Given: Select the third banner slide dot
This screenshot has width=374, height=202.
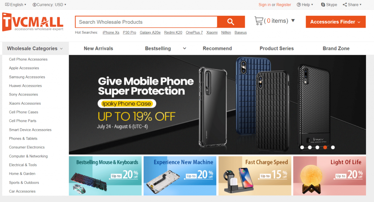Looking at the screenshot, I should click(x=317, y=147).
